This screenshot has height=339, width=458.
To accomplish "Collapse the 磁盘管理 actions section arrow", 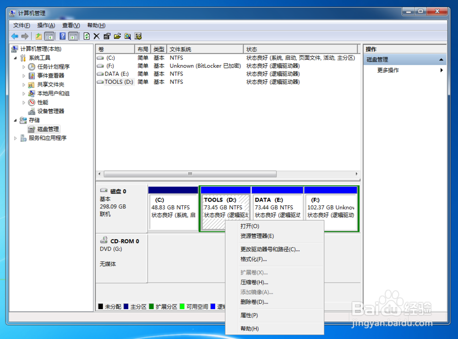I will [441, 60].
